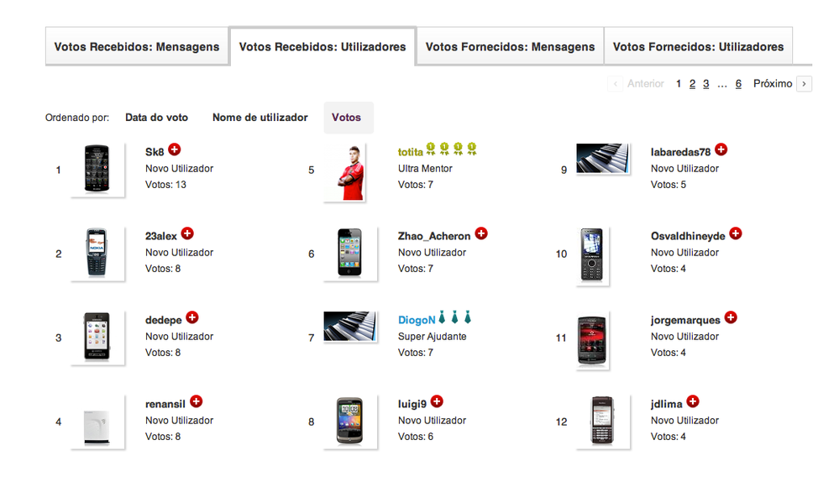Go to next page using arrow button
The height and width of the screenshot is (477, 839).
pos(805,84)
